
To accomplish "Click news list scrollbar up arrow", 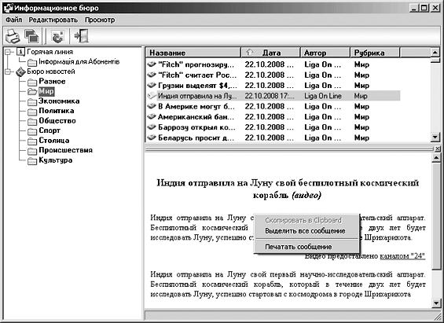I will click(x=435, y=52).
